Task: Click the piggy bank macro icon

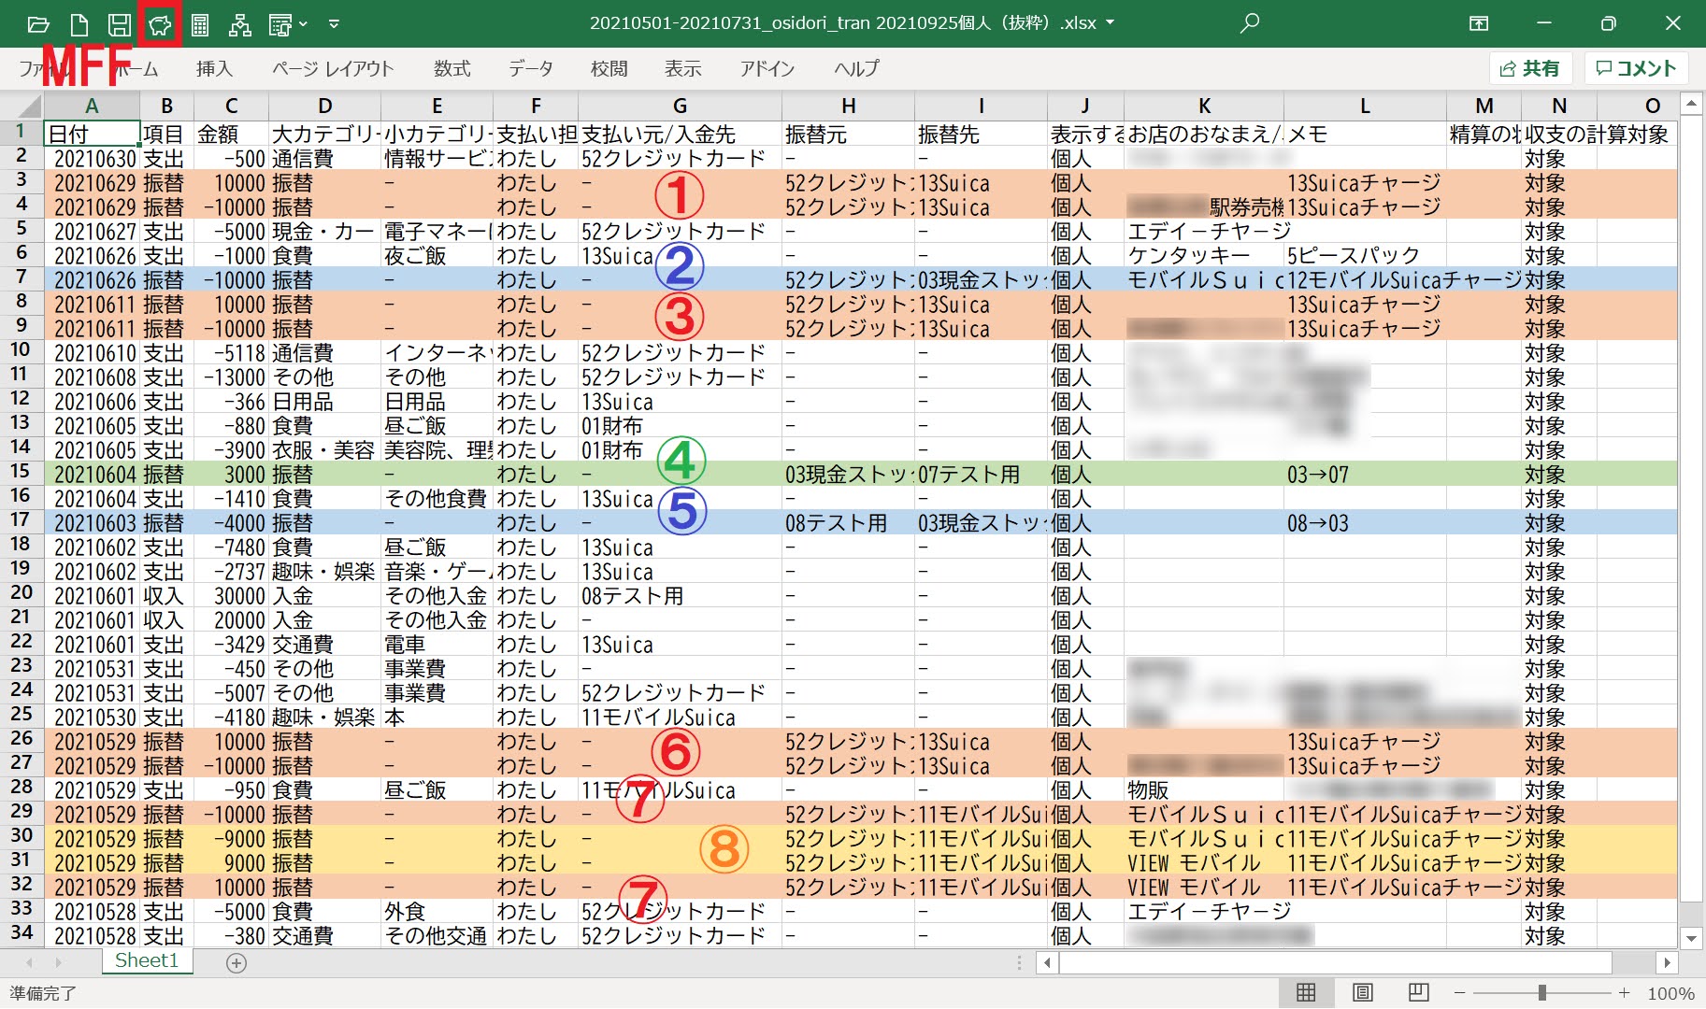Action: pos(160,24)
